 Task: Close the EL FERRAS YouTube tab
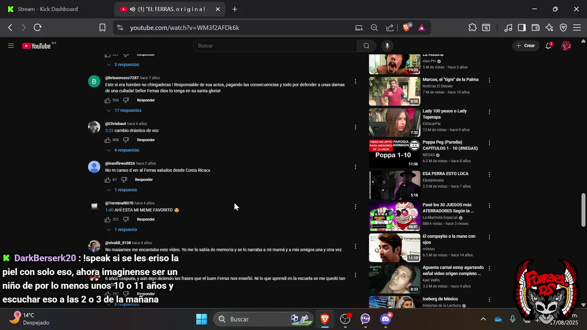217,9
